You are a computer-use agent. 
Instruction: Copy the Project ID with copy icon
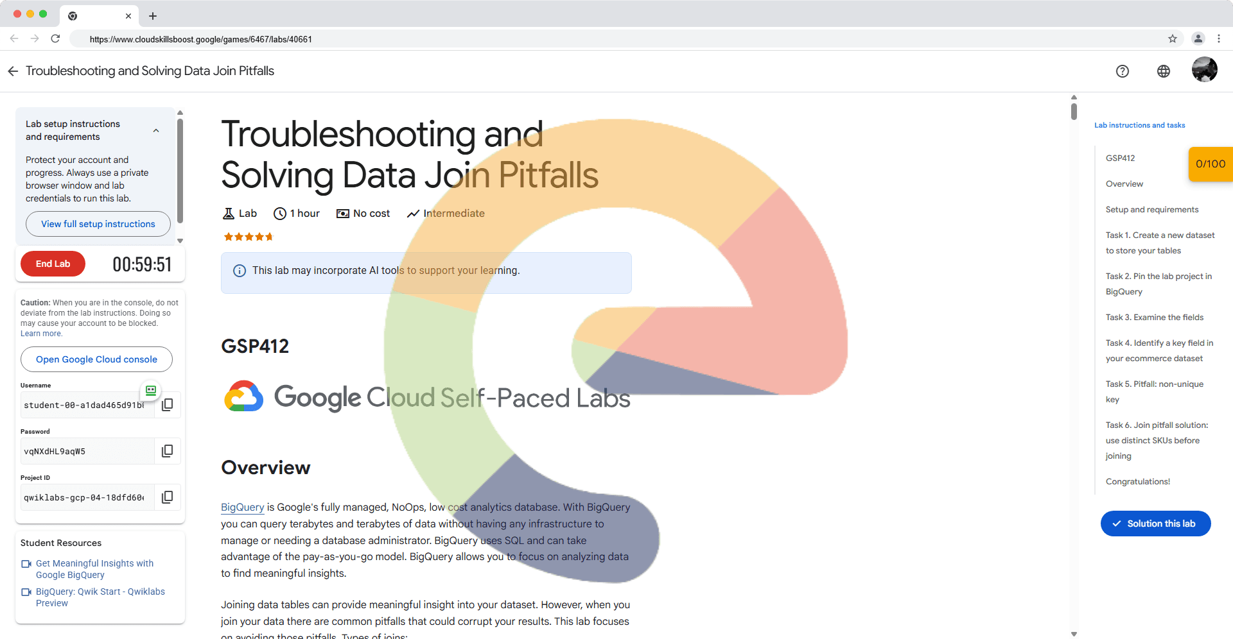click(x=167, y=497)
